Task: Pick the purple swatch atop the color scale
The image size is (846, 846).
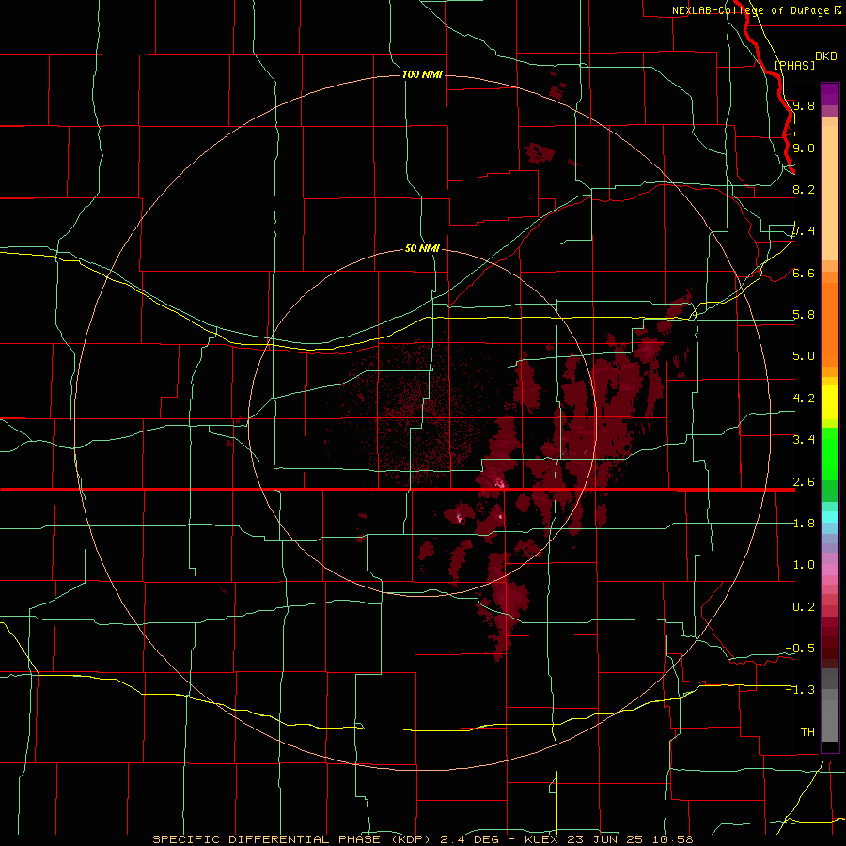Action: pos(830,94)
